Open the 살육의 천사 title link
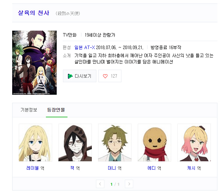The height and width of the screenshot is (194, 223). pyautogui.click(x=33, y=13)
